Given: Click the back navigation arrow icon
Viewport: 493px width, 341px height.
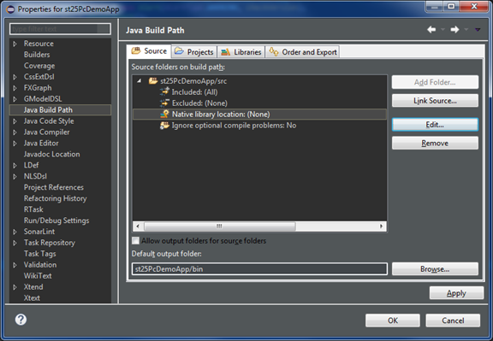Looking at the screenshot, I should click(x=431, y=30).
